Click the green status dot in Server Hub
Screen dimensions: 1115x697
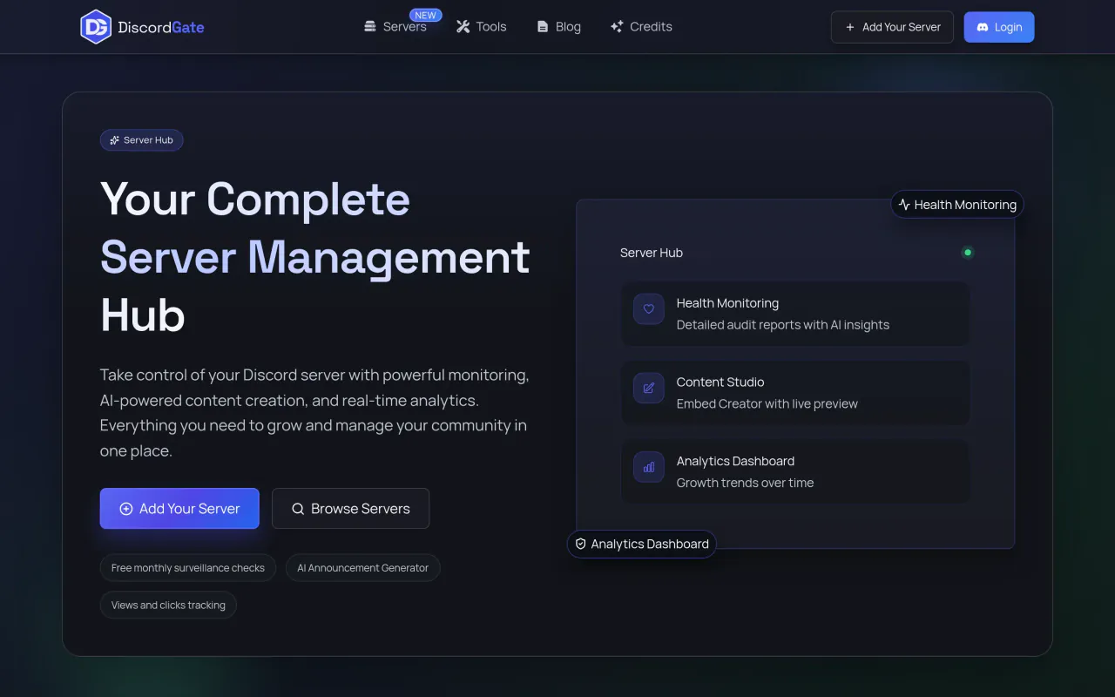click(x=967, y=253)
